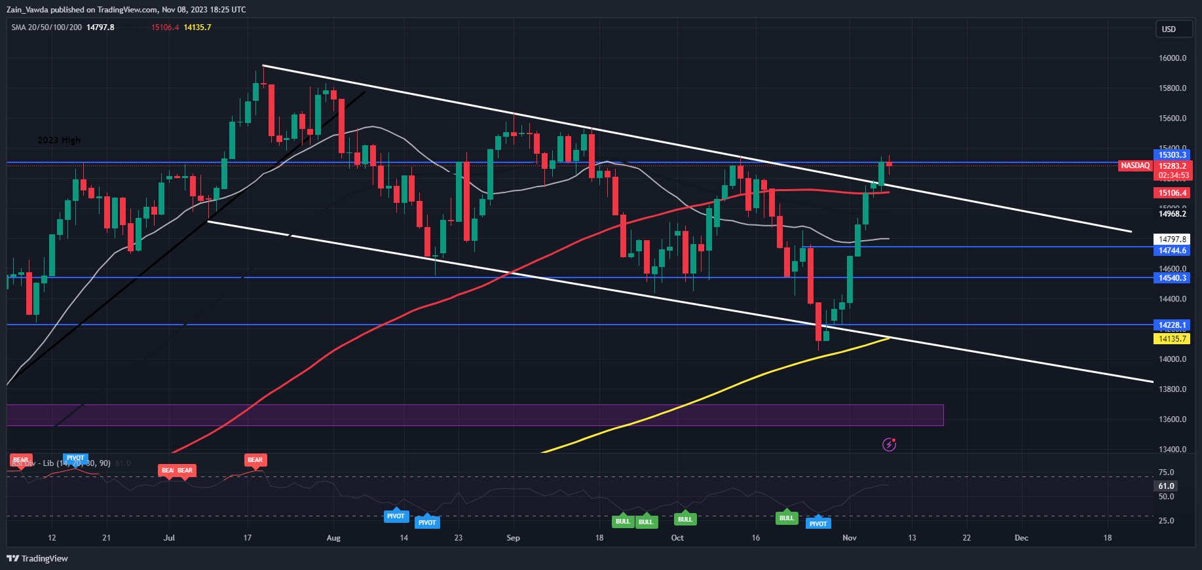Select the PIVOT marker beside the 23 date label
1202x570 pixels.
(427, 522)
